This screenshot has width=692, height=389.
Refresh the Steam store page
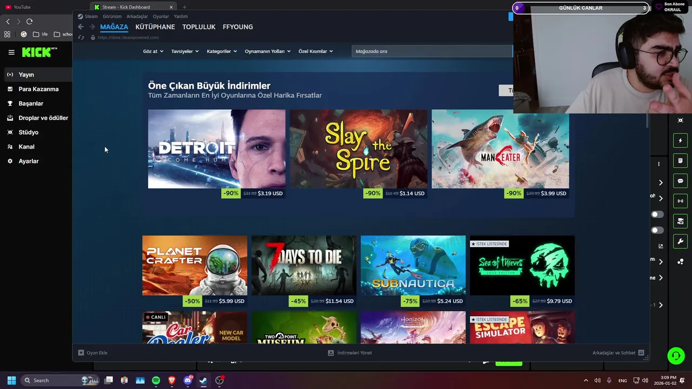pyautogui.click(x=81, y=37)
